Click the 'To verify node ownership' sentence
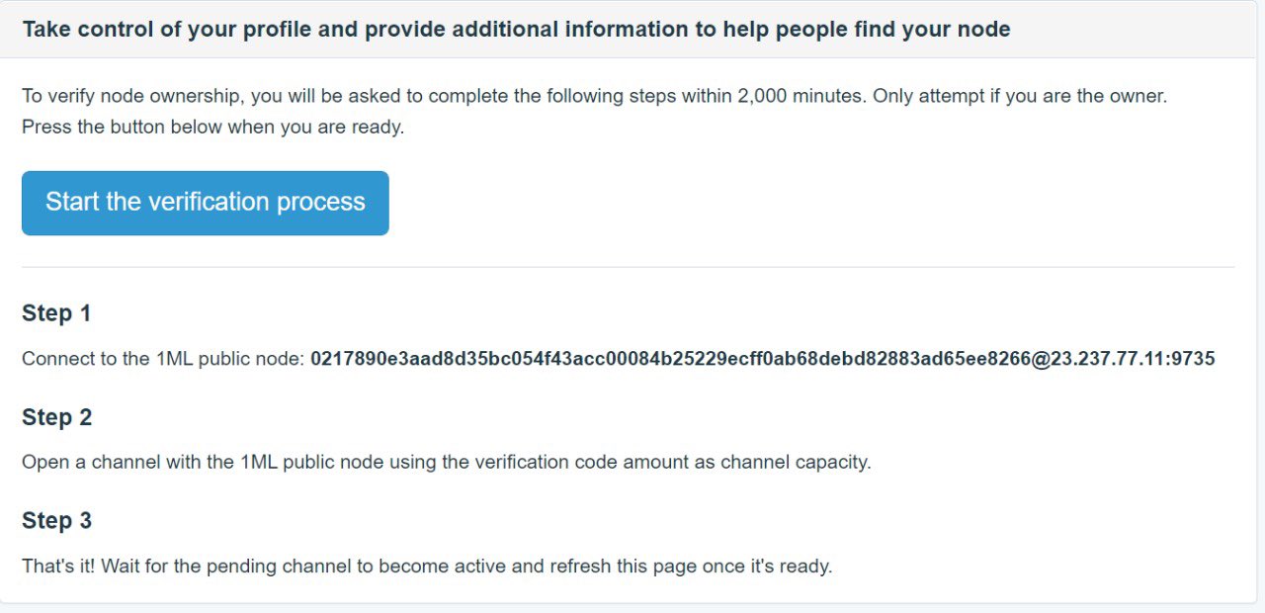 (443, 97)
